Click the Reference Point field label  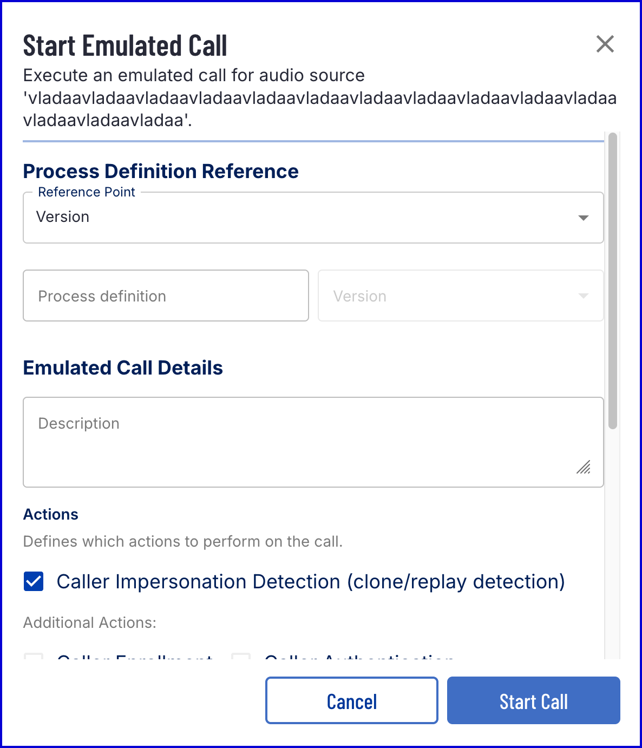pos(87,192)
